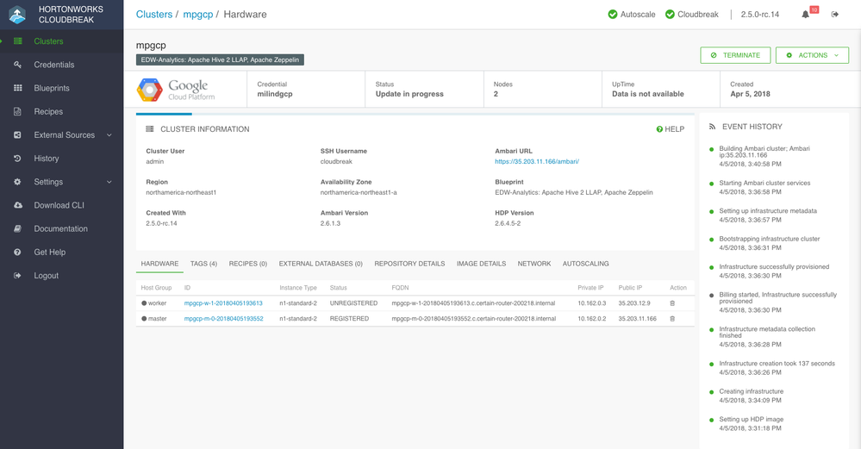Screen dimensions: 861x449
Task: Open Documentation in the sidebar
Action: pyautogui.click(x=61, y=229)
